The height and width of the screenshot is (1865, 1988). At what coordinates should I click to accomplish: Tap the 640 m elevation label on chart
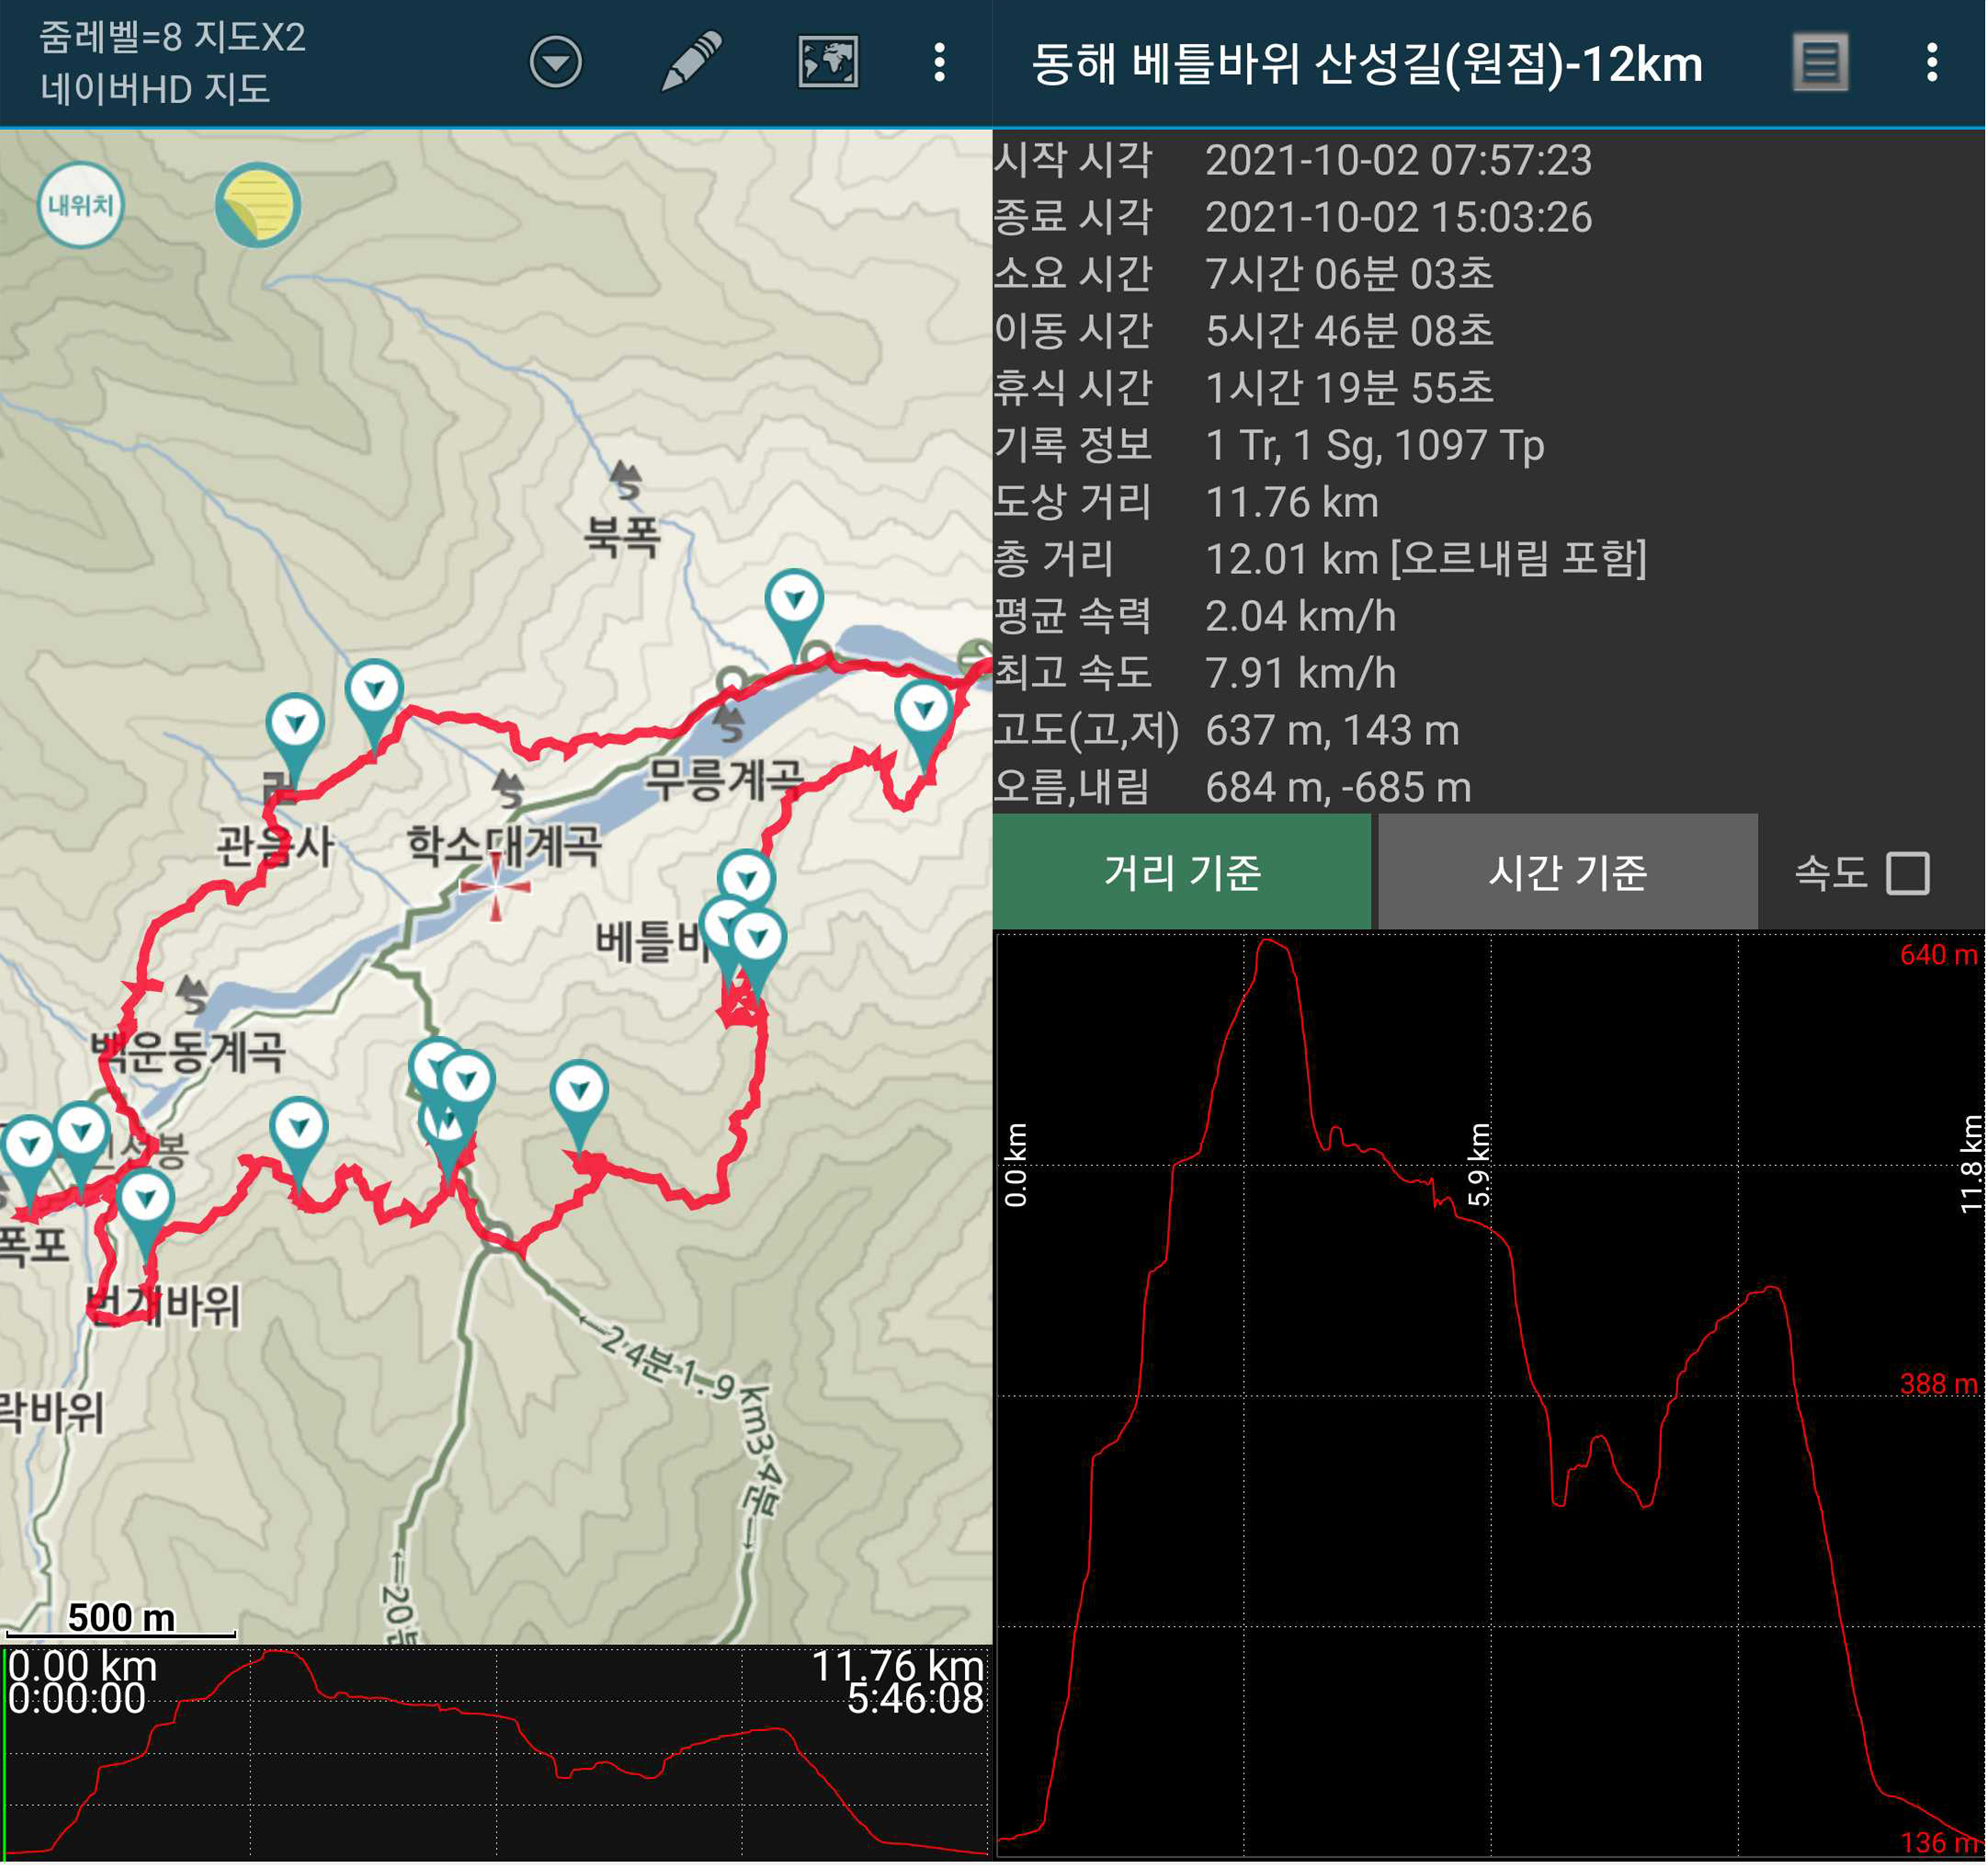1937,955
